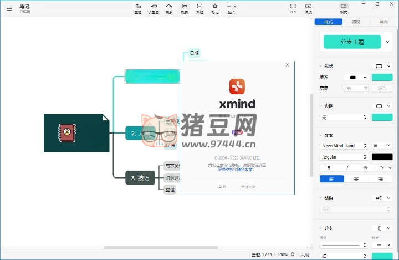This screenshot has height=260, width=399.
Task: Select the 联系 (Relationship) tool
Action: click(168, 8)
